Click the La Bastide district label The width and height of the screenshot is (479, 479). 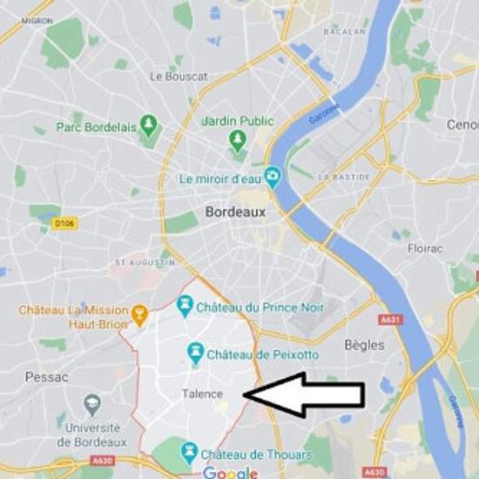[344, 177]
